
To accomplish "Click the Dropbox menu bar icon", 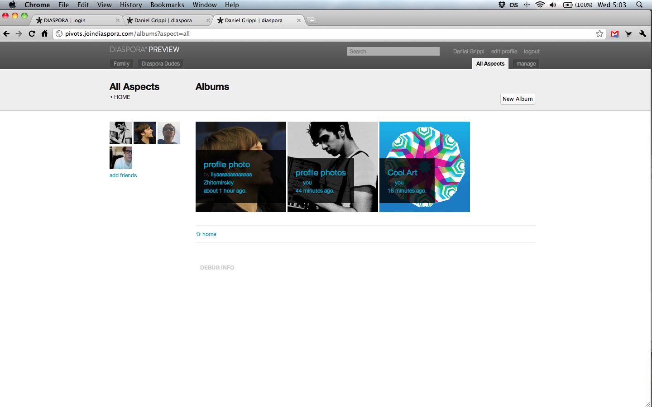I will [502, 5].
